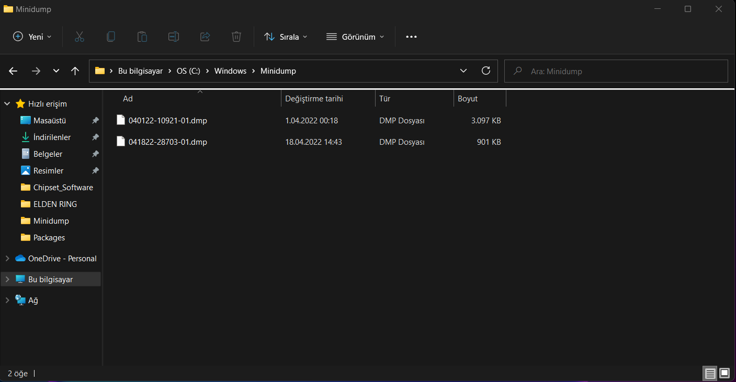Select the 041822-28703-01.dmp file icon
Image resolution: width=736 pixels, height=382 pixels.
point(121,142)
